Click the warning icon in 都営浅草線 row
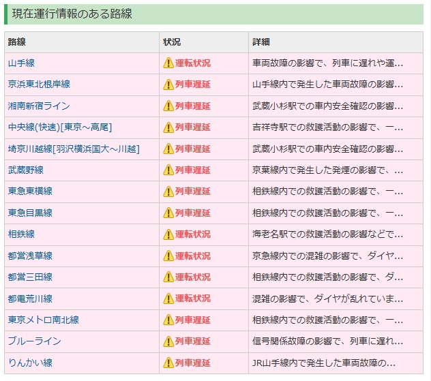This screenshot has height=381, width=431. (168, 256)
